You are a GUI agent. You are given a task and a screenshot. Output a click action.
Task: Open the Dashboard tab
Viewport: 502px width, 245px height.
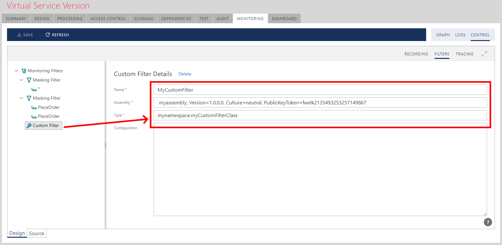(x=284, y=19)
